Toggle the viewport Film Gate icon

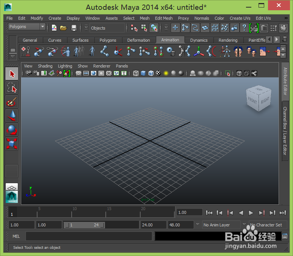(86, 73)
